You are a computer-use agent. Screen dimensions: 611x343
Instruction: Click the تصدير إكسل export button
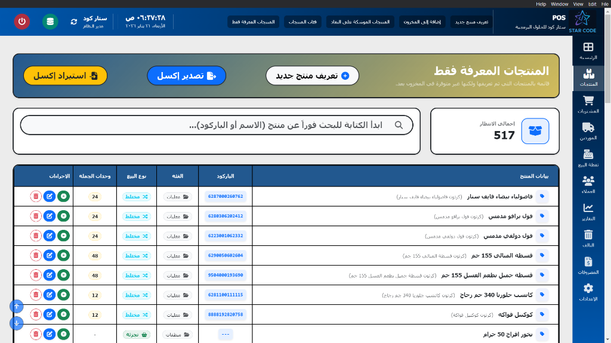tap(187, 76)
